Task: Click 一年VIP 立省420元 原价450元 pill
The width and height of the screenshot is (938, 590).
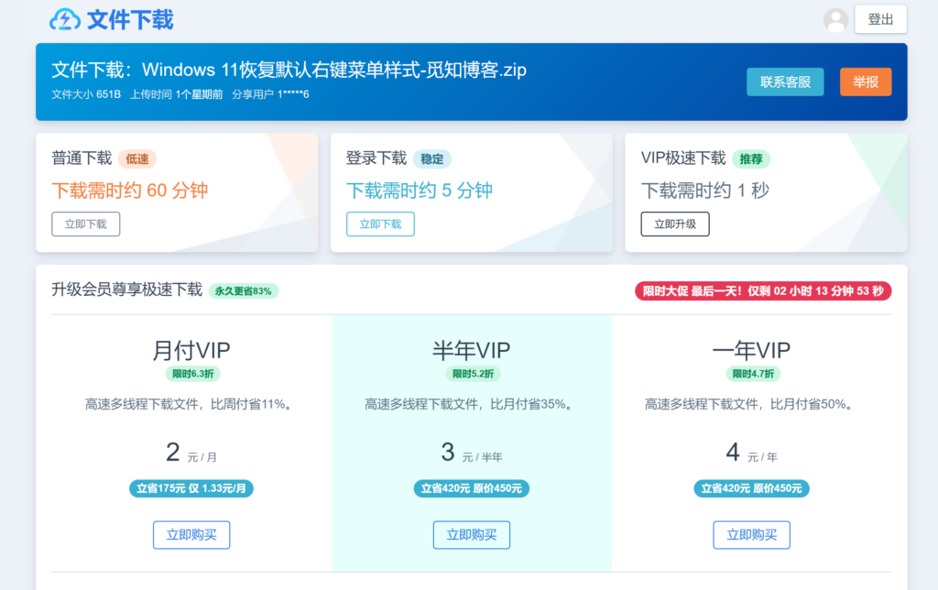Action: point(751,489)
